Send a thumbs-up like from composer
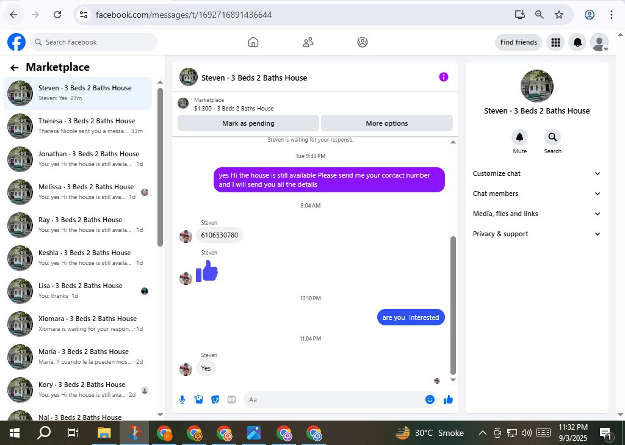This screenshot has width=625, height=445. [448, 400]
